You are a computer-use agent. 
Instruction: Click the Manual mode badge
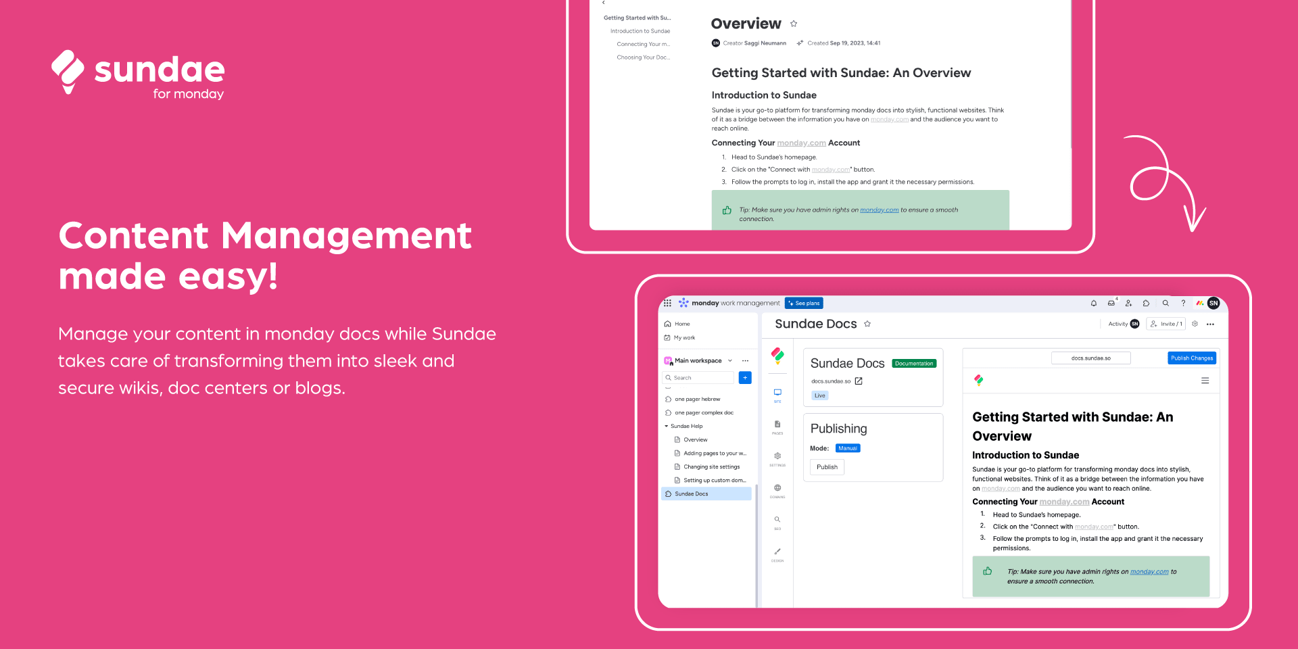click(x=848, y=448)
